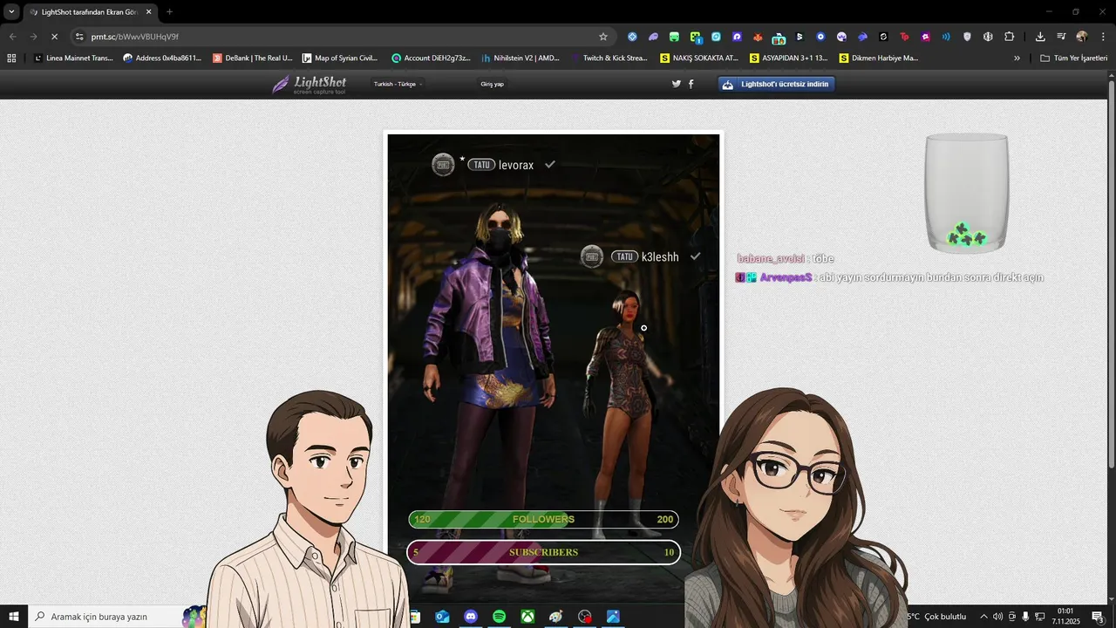
Task: Click the microphone icon in system tray
Action: tap(1026, 617)
